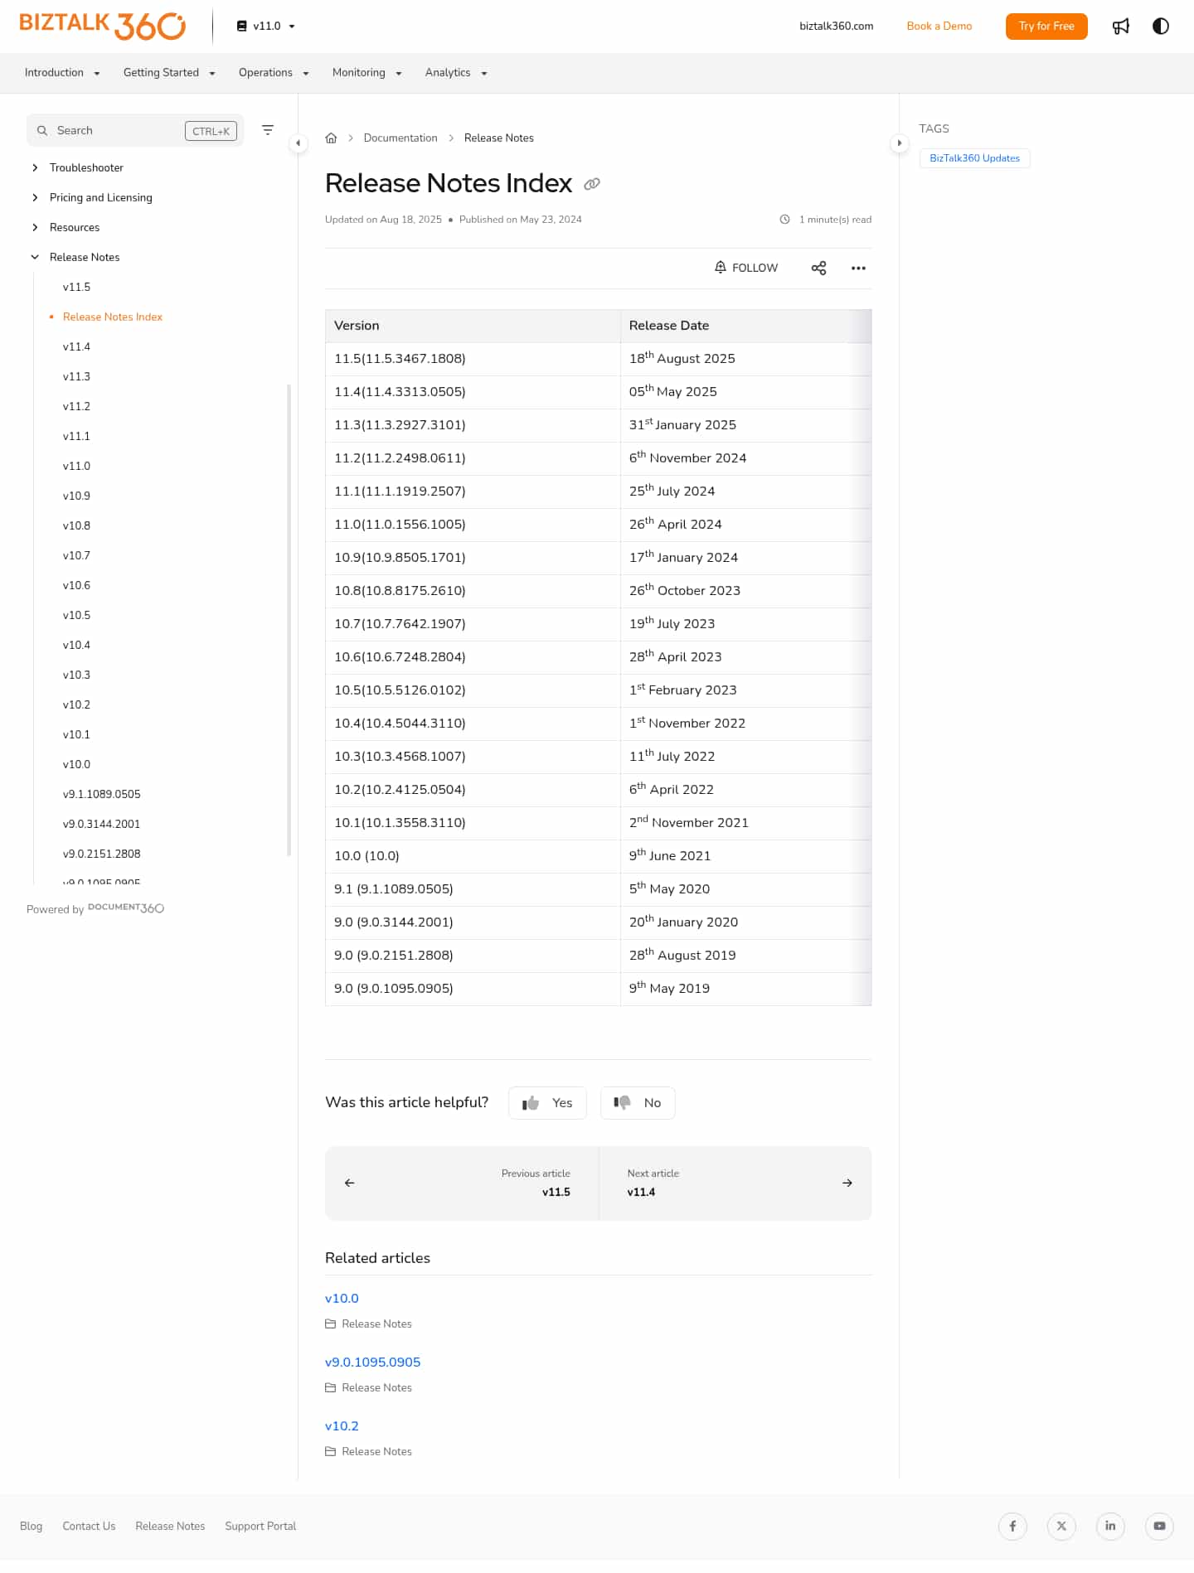Click the announcements megaphone icon
This screenshot has width=1194, height=1573.
[x=1121, y=27]
